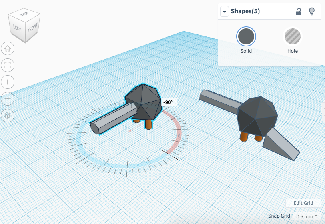The image size is (325, 224).
Task: Click the FRONT face of view cube
Action: coord(32,28)
